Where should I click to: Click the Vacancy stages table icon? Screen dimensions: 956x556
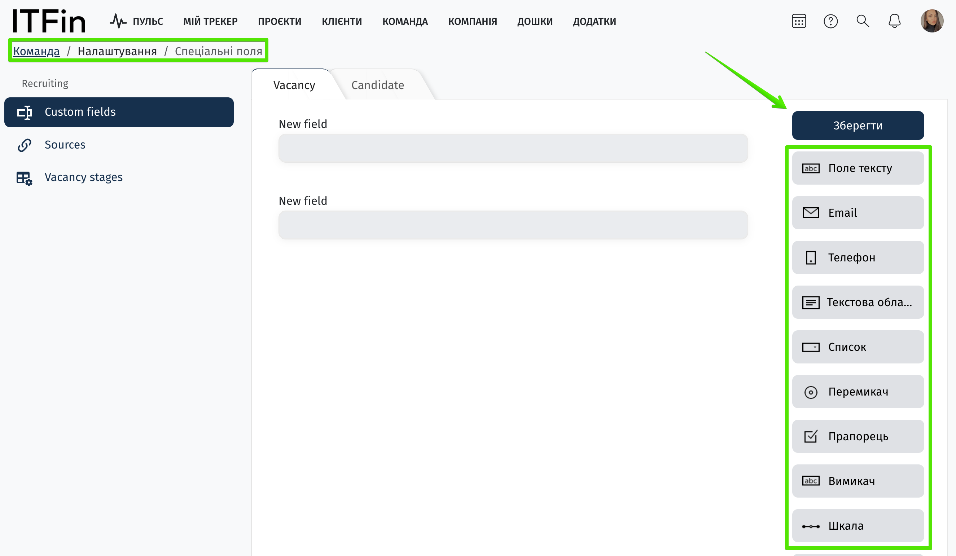(x=25, y=178)
